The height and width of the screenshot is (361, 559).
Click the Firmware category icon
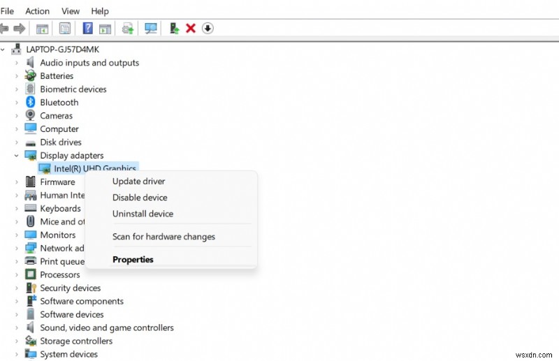(x=30, y=182)
